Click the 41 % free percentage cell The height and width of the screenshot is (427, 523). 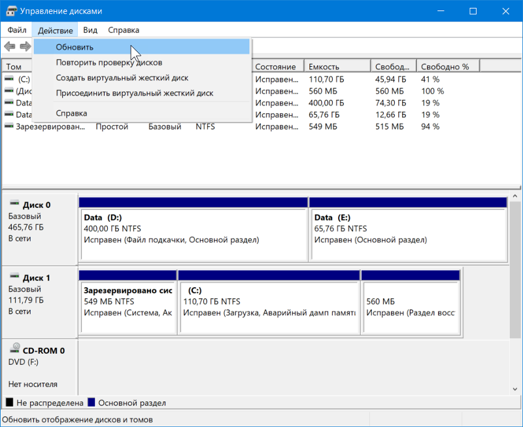point(430,79)
